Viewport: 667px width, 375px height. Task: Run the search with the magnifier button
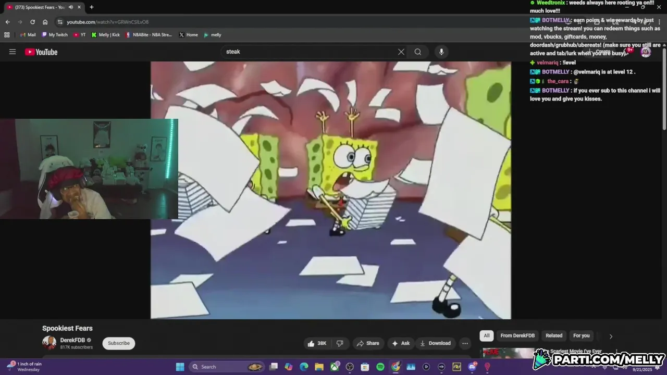click(x=418, y=52)
